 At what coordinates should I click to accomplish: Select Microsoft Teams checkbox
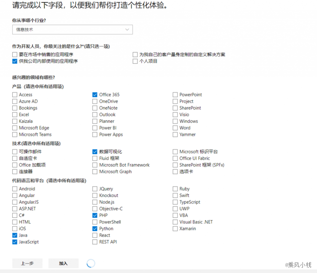tap(15, 135)
